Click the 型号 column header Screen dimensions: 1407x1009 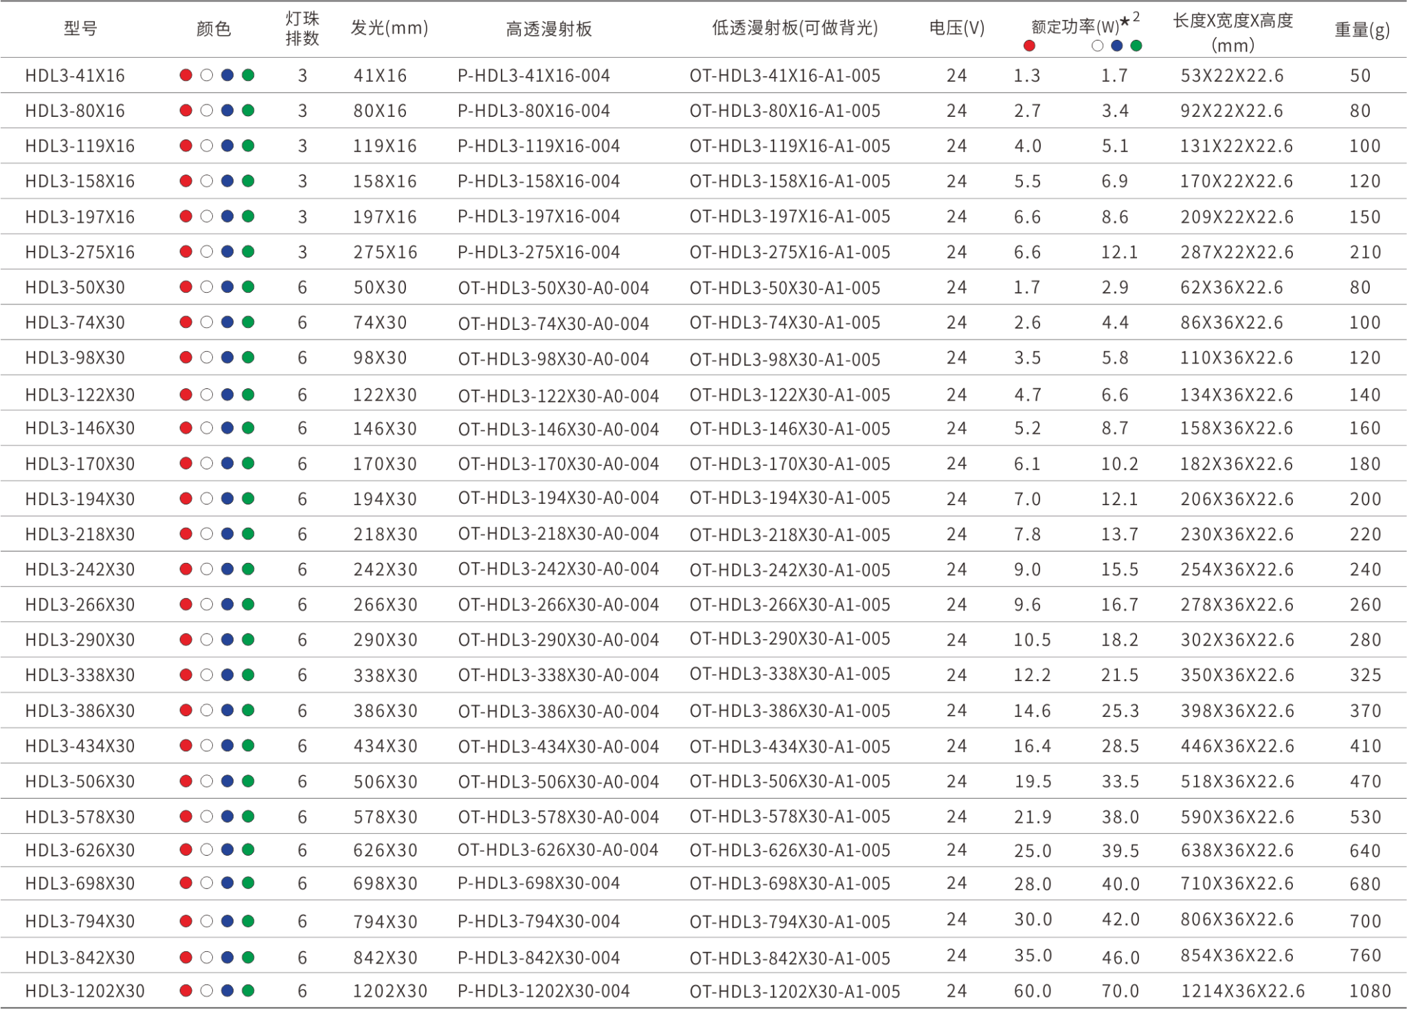tap(80, 28)
